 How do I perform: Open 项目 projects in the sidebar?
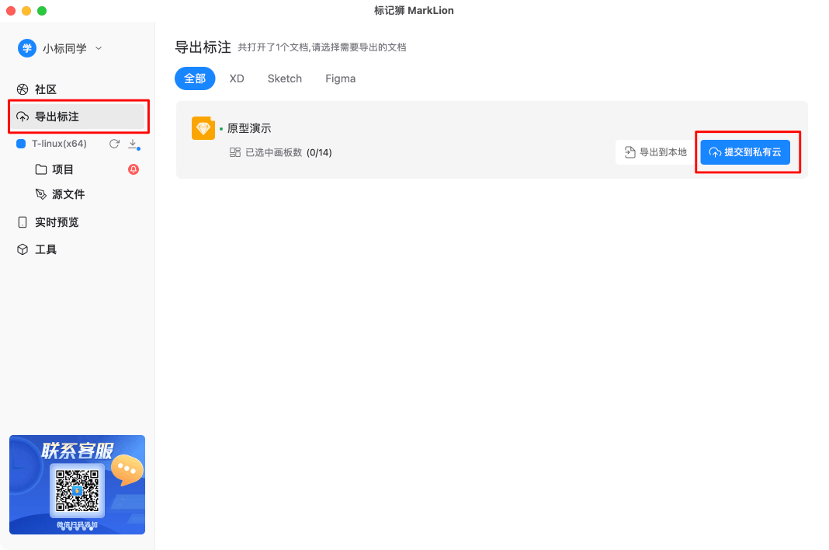[63, 169]
